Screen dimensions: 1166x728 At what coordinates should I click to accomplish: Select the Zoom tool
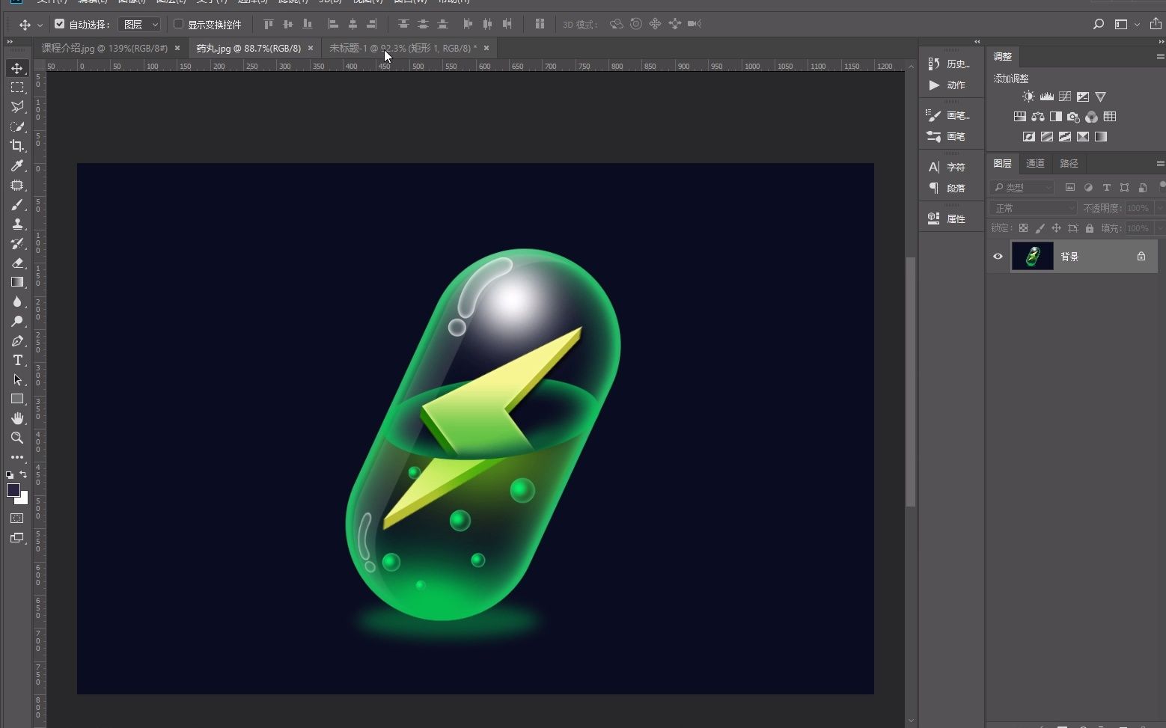click(16, 438)
